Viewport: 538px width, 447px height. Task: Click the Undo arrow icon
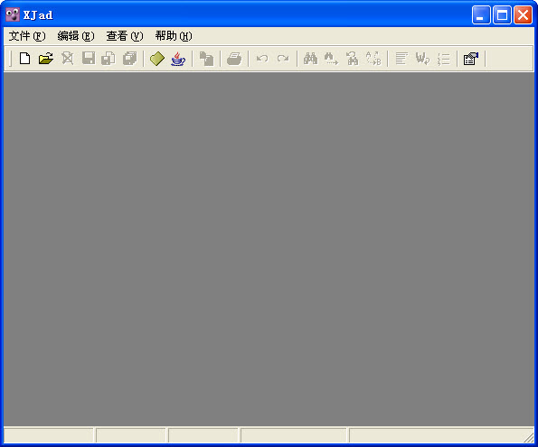pos(262,59)
